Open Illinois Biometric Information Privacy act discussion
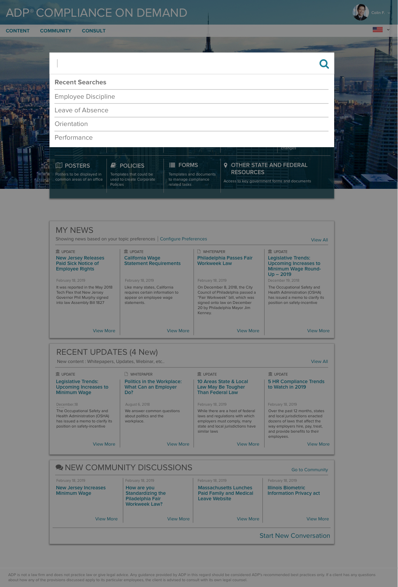This screenshot has height=587, width=398. point(294,490)
